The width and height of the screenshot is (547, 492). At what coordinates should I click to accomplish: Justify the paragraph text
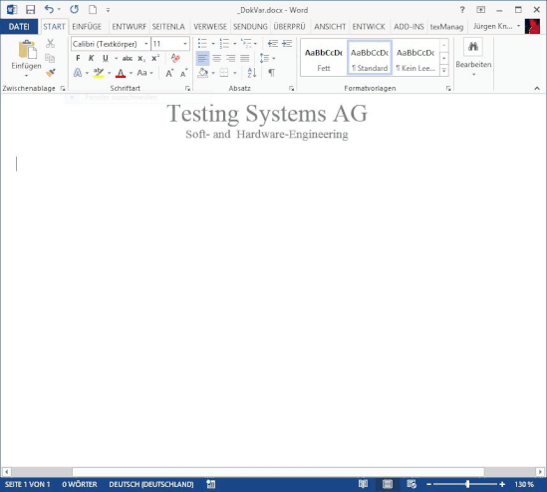pyautogui.click(x=244, y=58)
